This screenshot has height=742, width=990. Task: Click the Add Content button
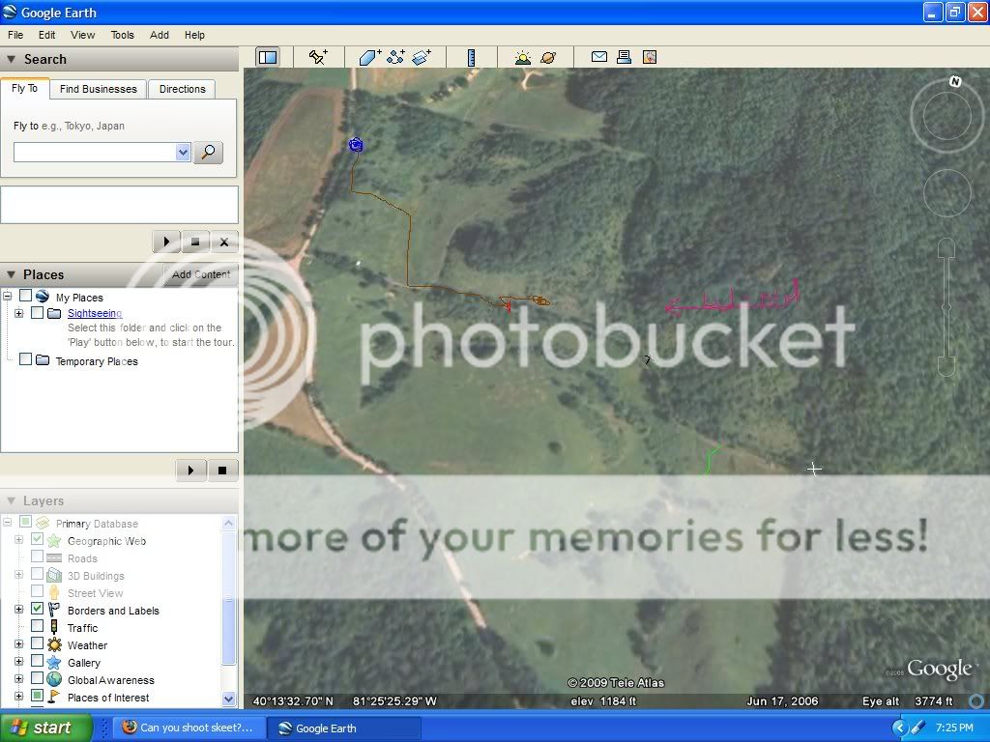point(201,274)
